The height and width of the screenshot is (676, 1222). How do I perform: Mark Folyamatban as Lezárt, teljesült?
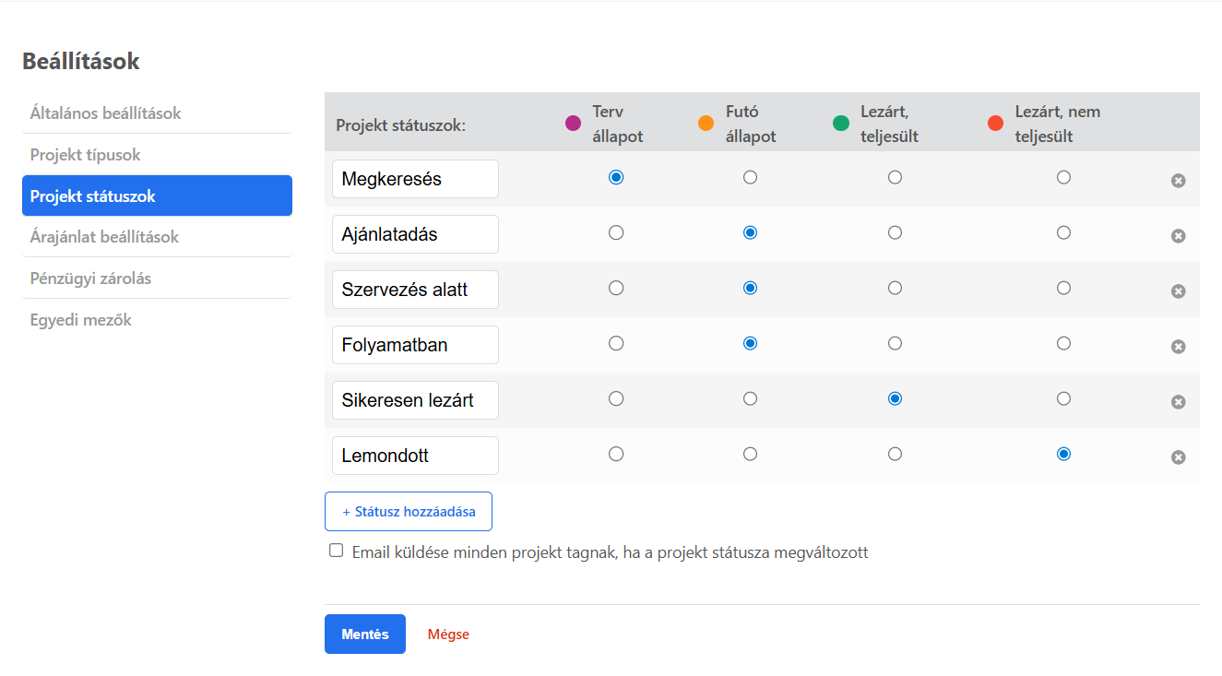895,342
